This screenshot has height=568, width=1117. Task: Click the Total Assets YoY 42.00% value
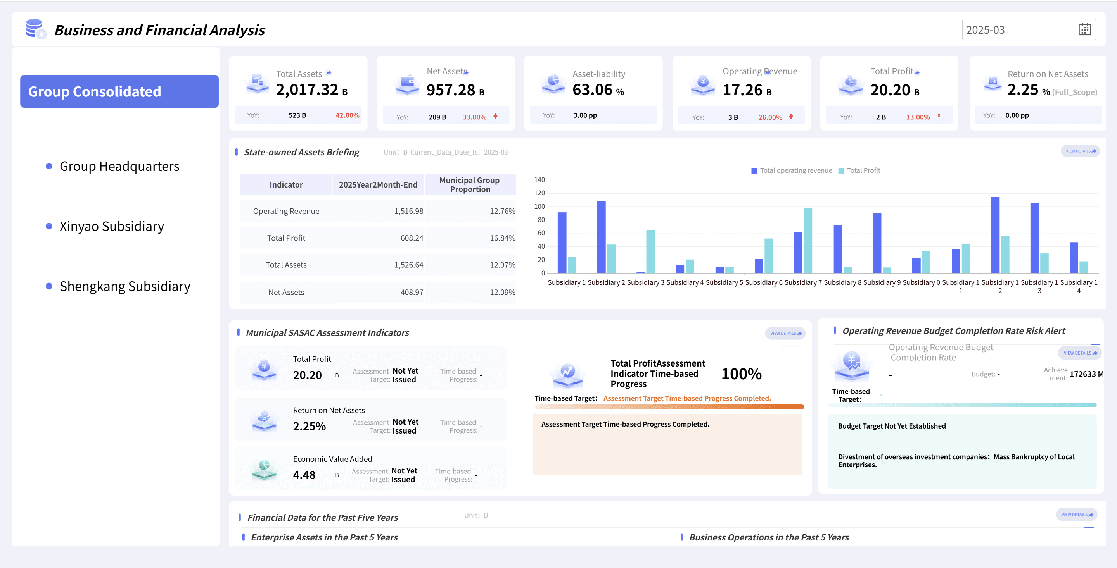click(x=348, y=115)
